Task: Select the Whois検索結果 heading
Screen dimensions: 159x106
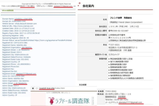Action: pyautogui.click(x=8, y=10)
